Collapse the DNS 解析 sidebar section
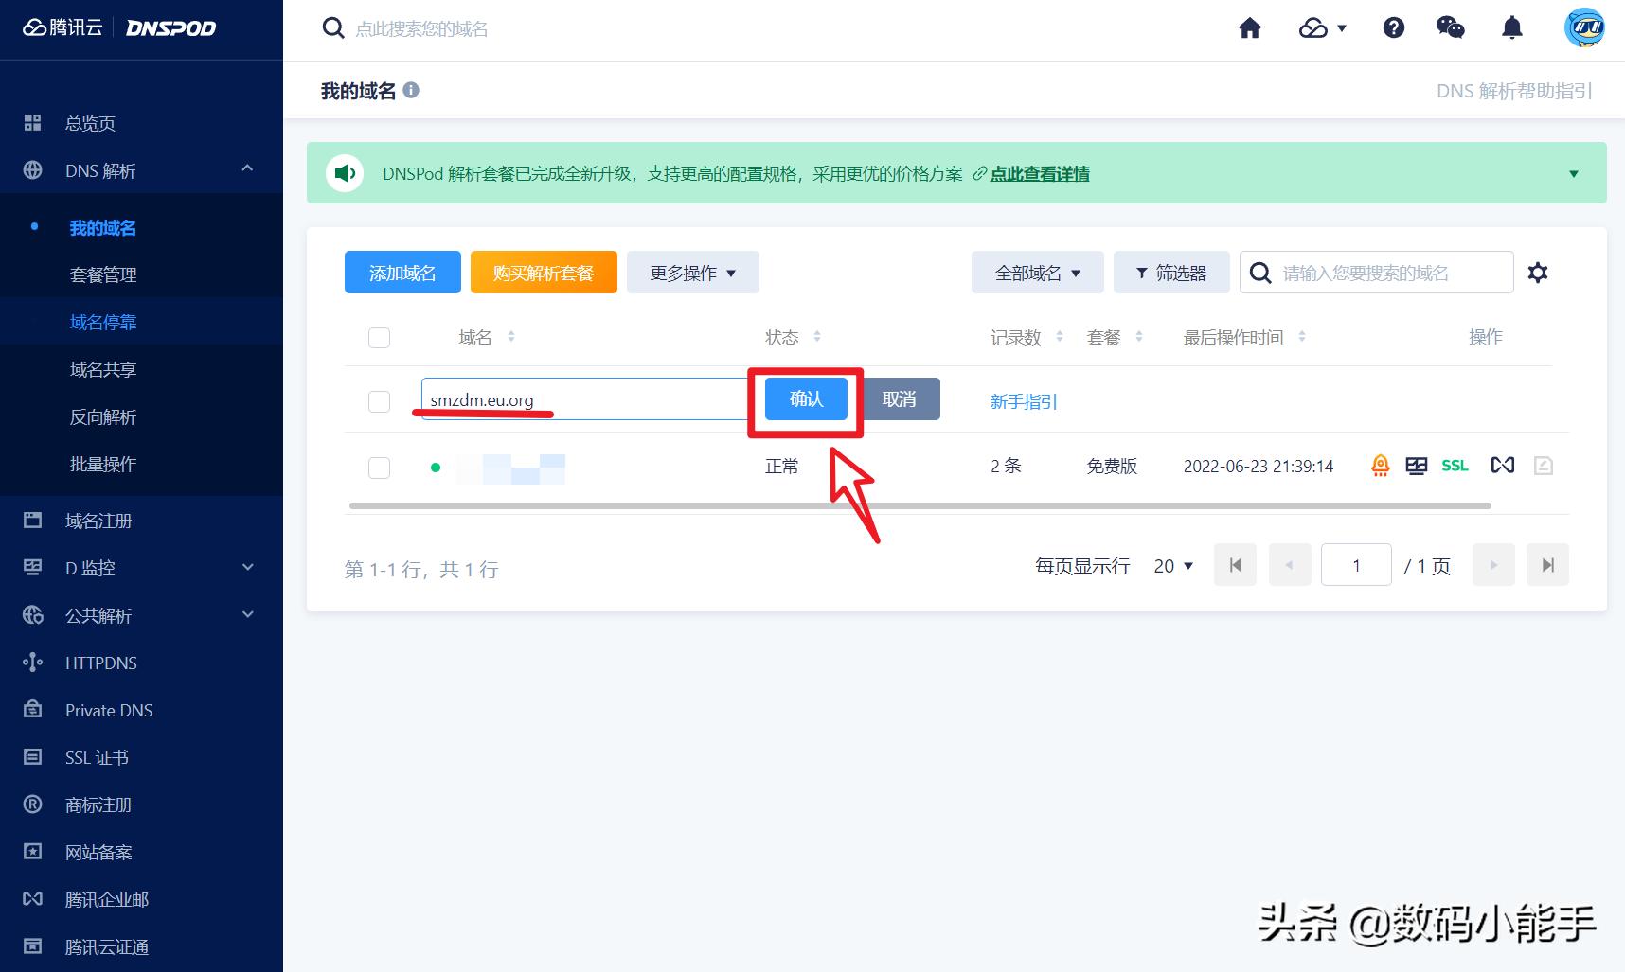This screenshot has height=972, width=1625. (246, 169)
